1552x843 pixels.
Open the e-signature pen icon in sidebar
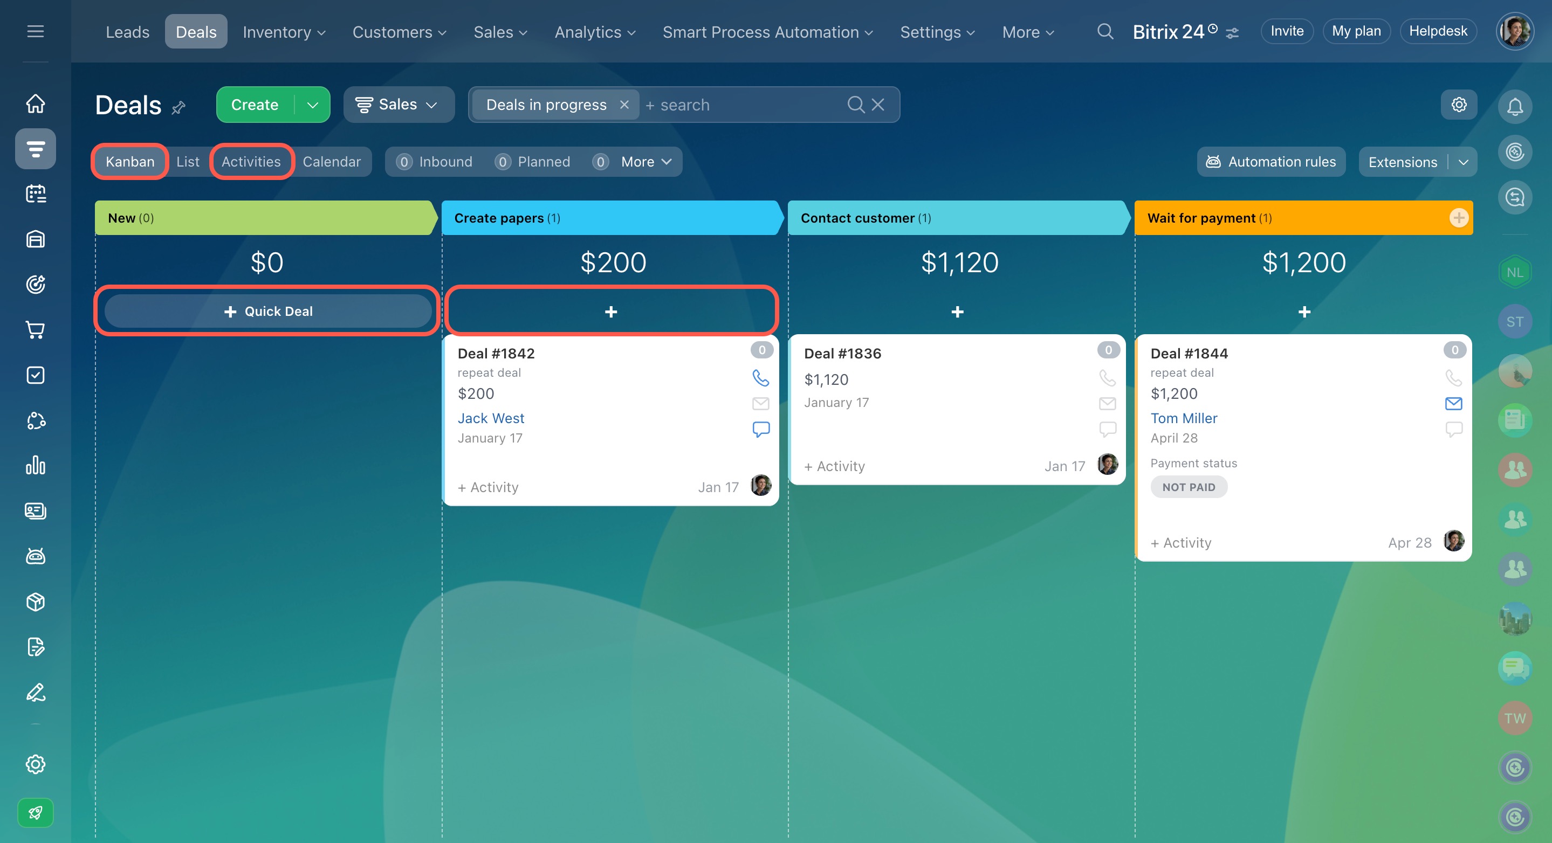(x=36, y=693)
